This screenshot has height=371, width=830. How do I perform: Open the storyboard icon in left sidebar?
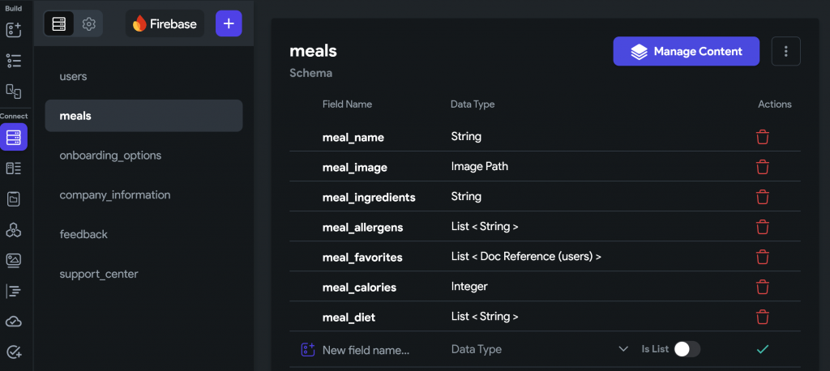coord(13,91)
